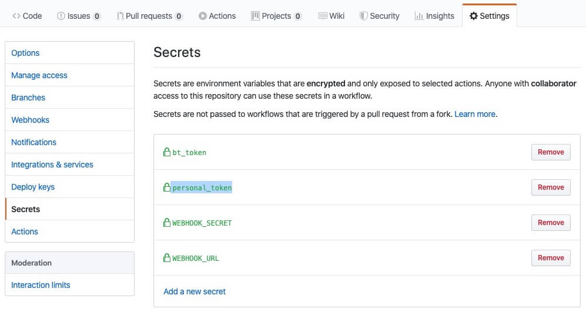The width and height of the screenshot is (586, 312).
Task: Open the Projects tab
Action: pyautogui.click(x=276, y=16)
